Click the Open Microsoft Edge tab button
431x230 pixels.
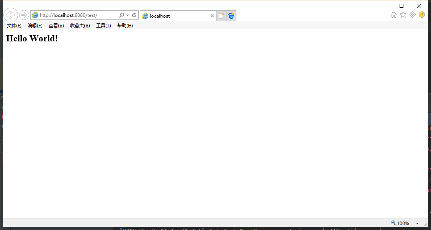[231, 16]
